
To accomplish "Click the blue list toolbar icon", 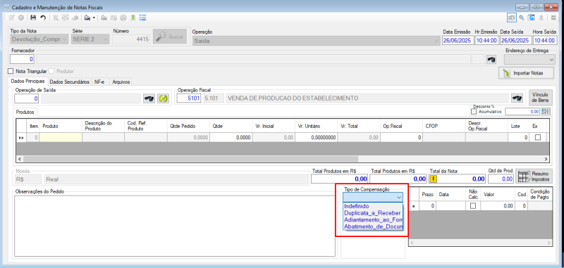I will [142, 18].
